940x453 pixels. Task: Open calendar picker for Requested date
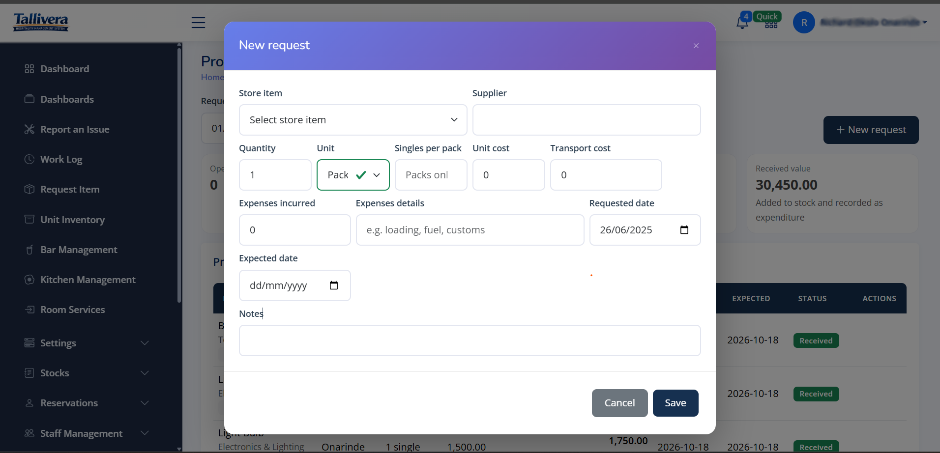click(x=684, y=230)
